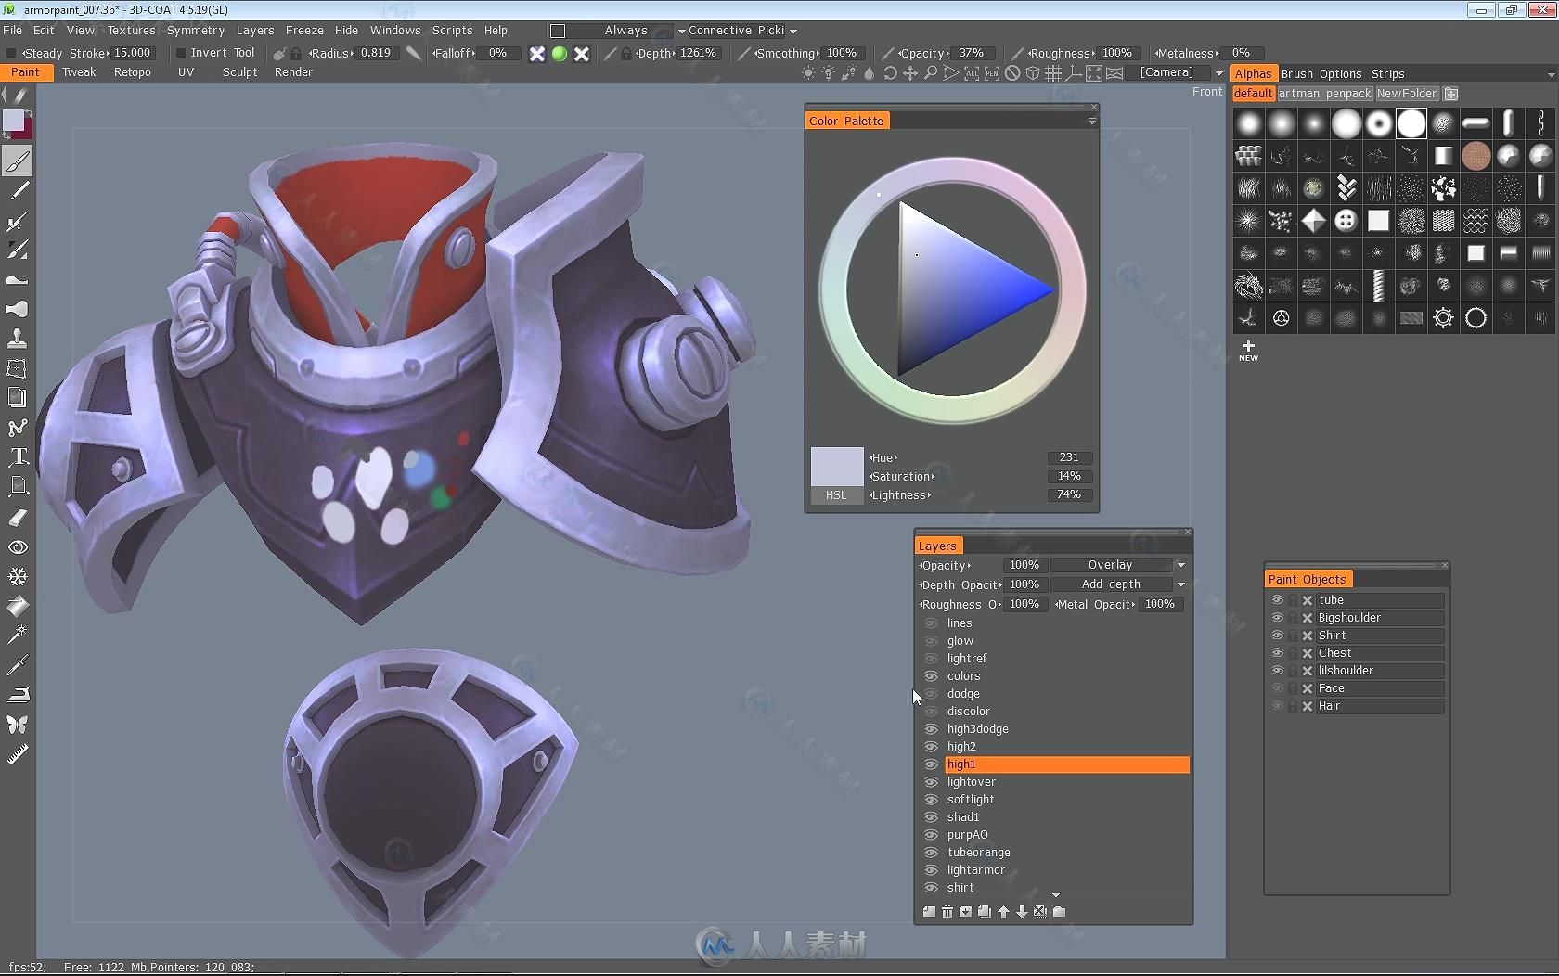
Task: Toggle the Invert Tool checkbox
Action: [181, 53]
